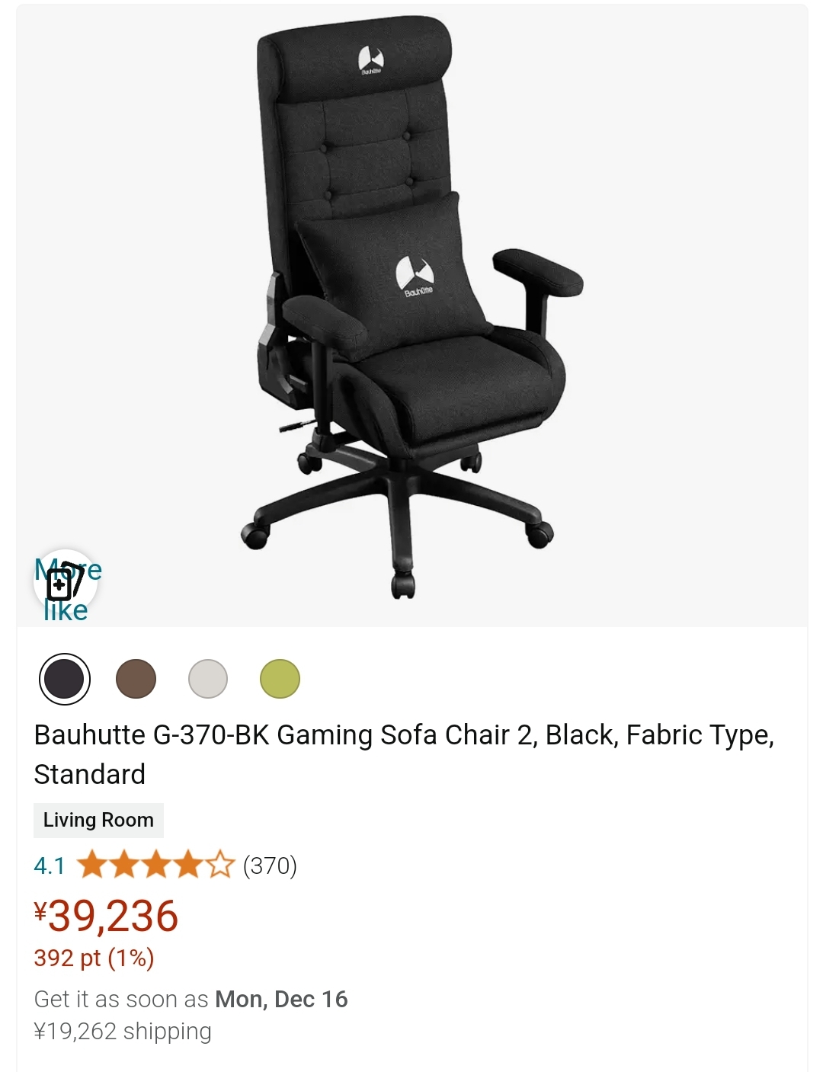Click the Bauhutte logo on lumbar cushion
Viewport: 823px width, 1072px height.
tap(416, 277)
